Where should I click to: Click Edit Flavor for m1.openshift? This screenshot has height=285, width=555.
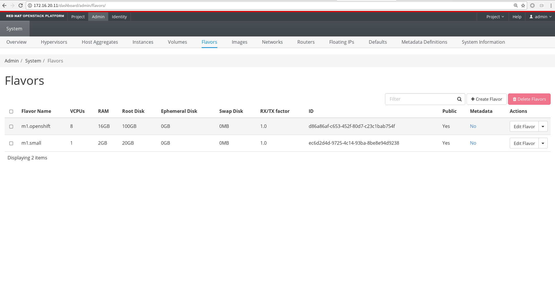pyautogui.click(x=524, y=126)
